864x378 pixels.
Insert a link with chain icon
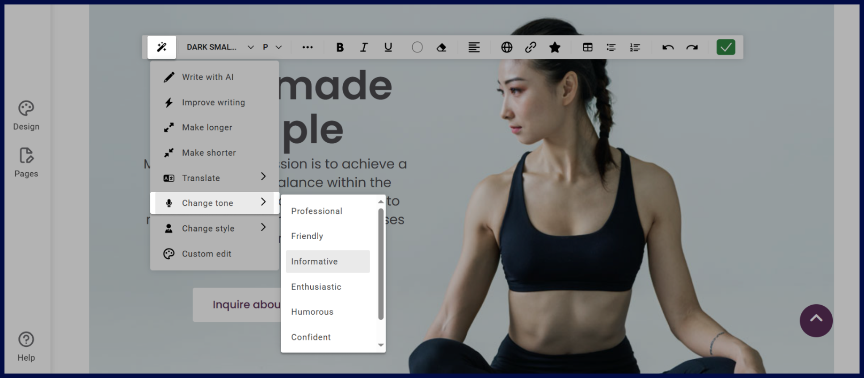coord(531,47)
